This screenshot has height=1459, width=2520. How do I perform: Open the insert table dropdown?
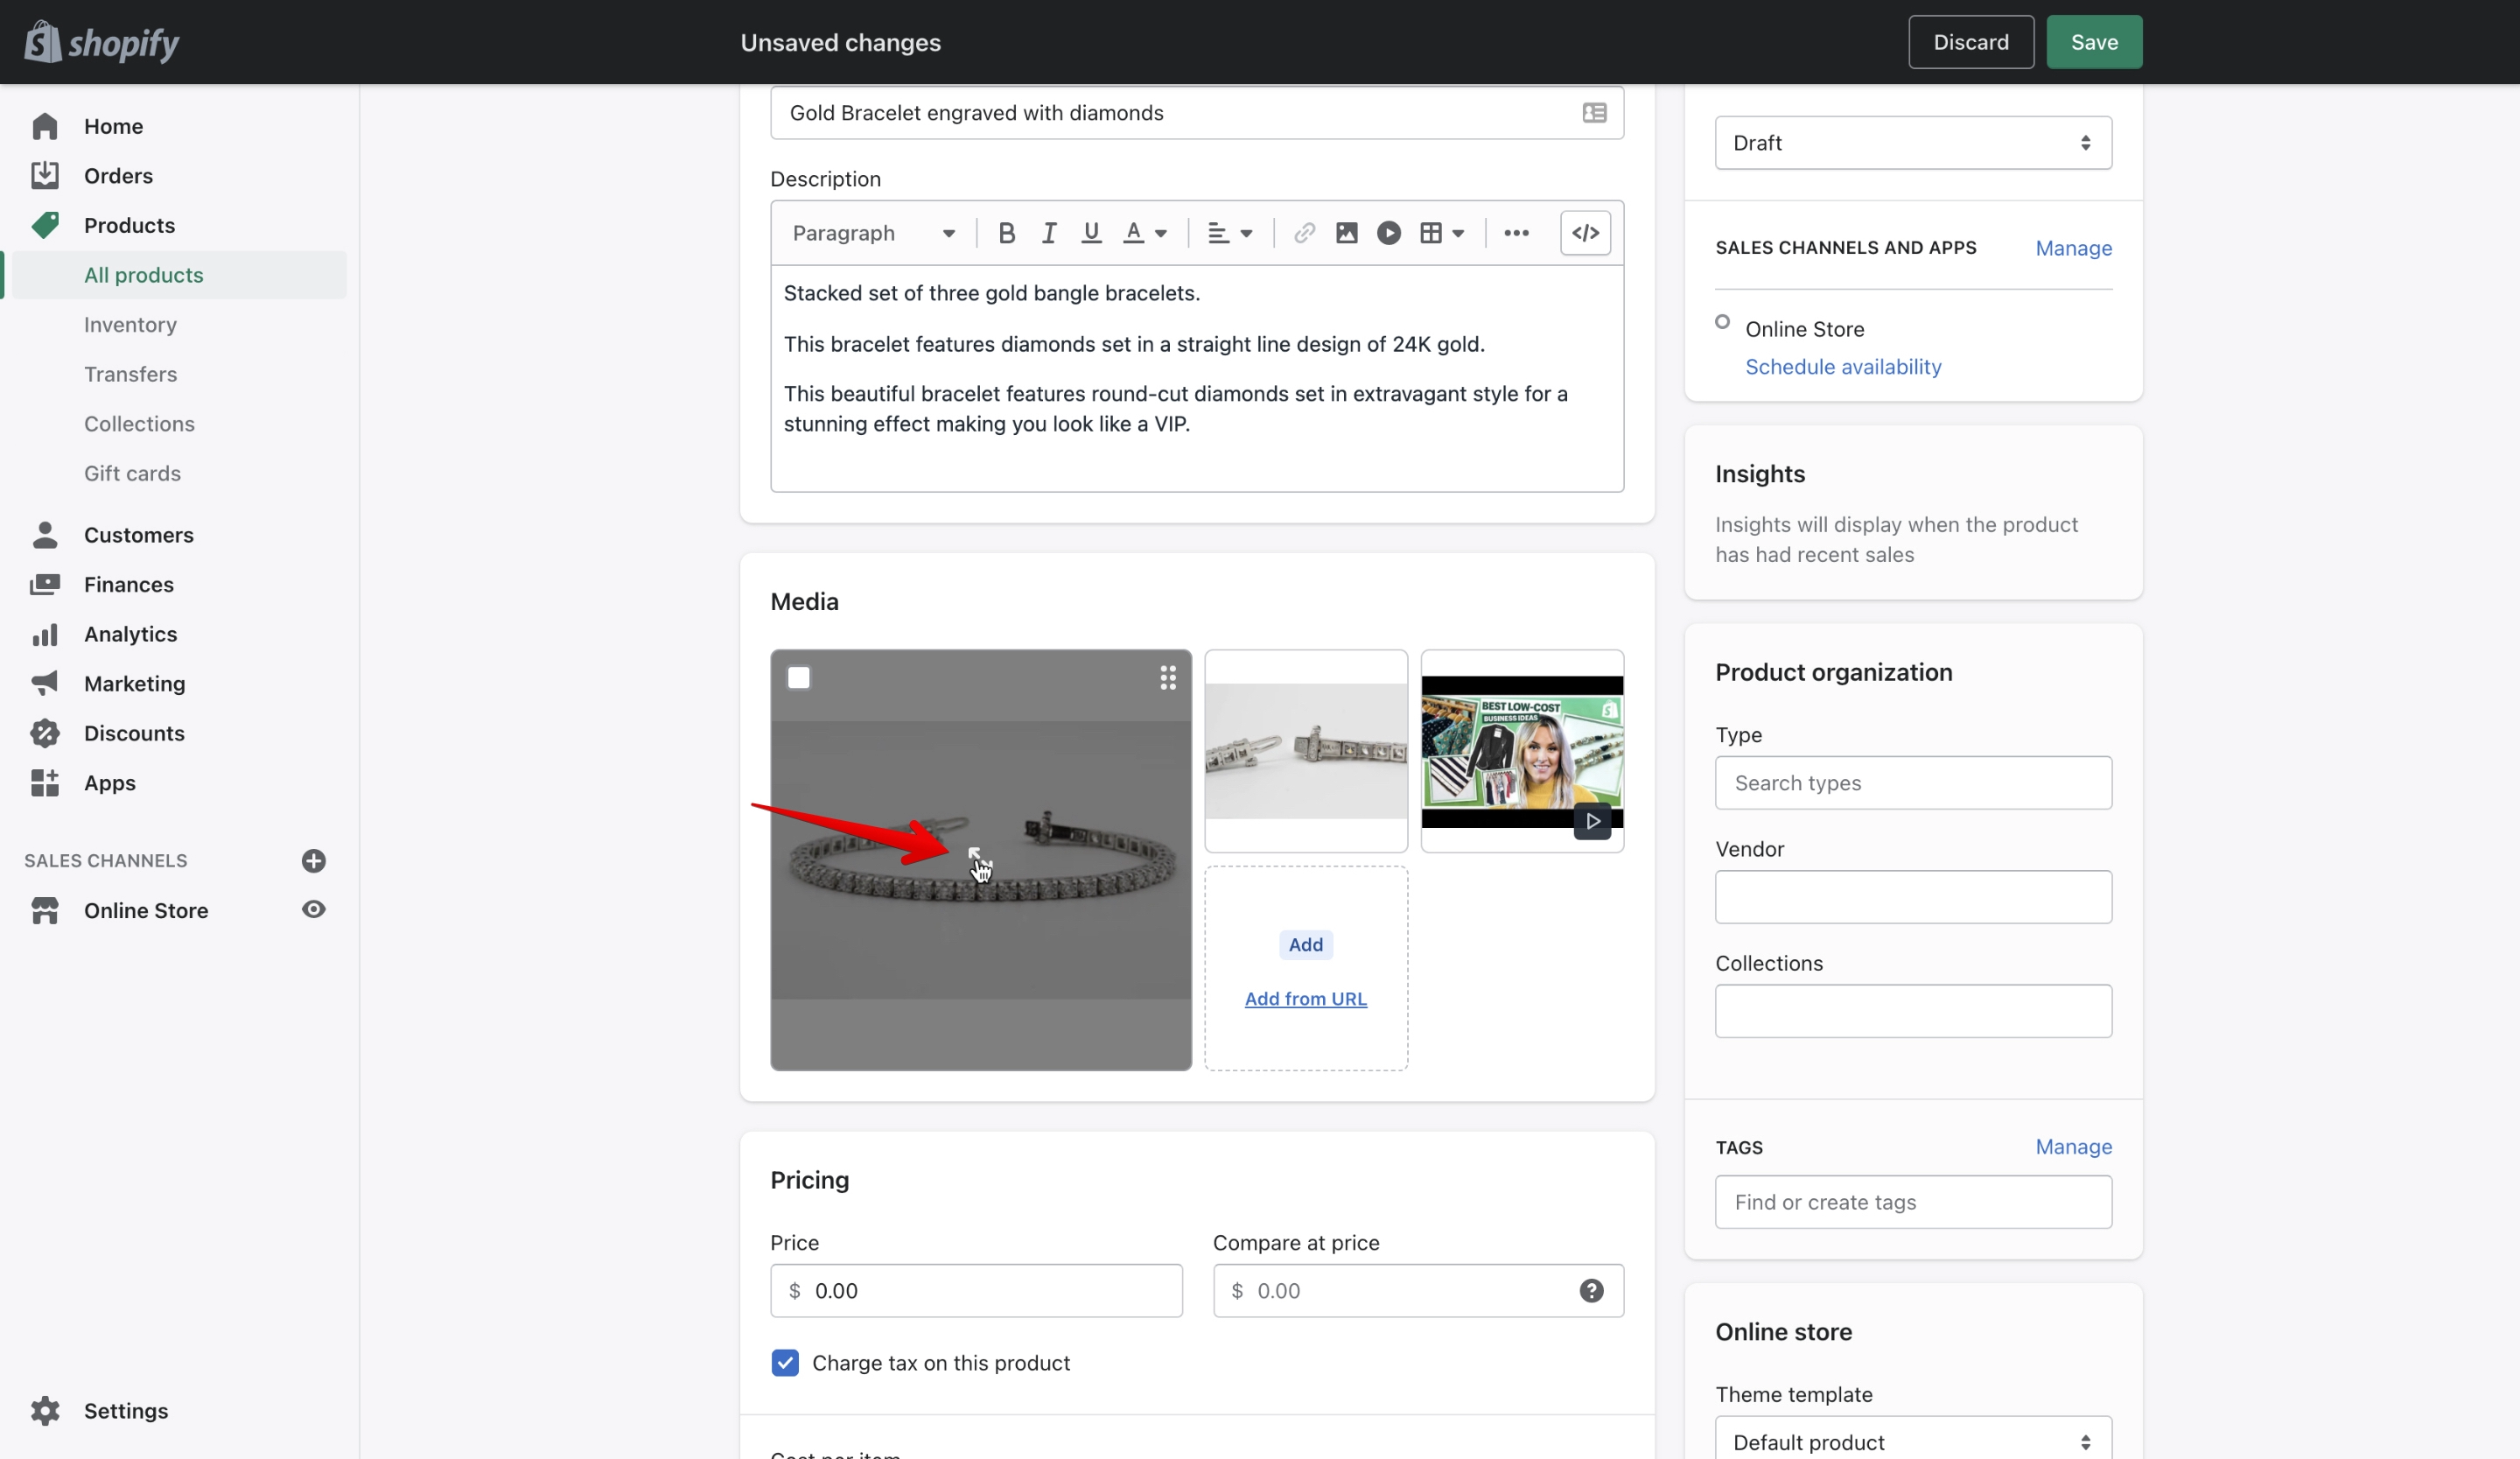click(x=1441, y=233)
